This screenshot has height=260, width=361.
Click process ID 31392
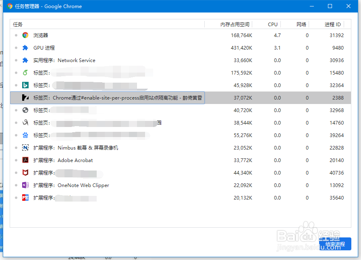tap(336, 35)
